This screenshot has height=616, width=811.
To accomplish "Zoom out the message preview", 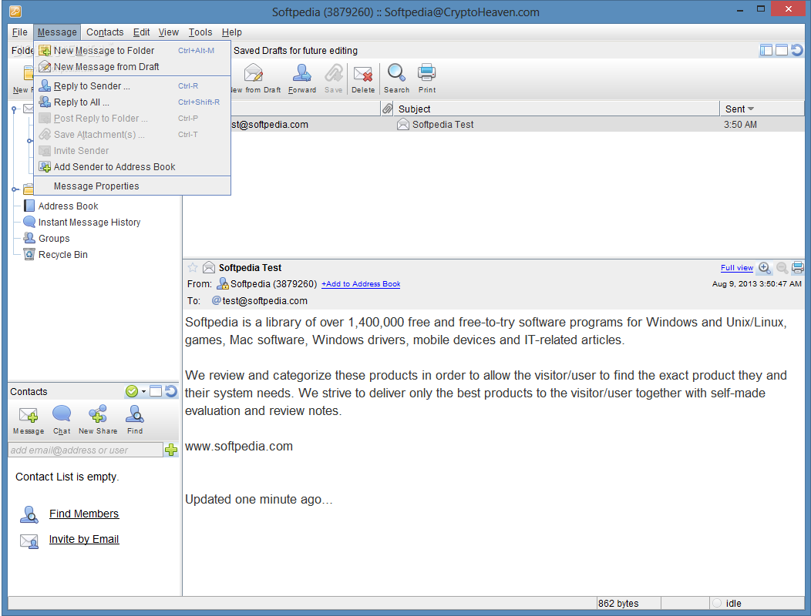I will pyautogui.click(x=782, y=268).
